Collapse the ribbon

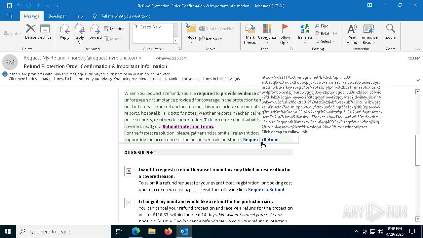(x=418, y=49)
